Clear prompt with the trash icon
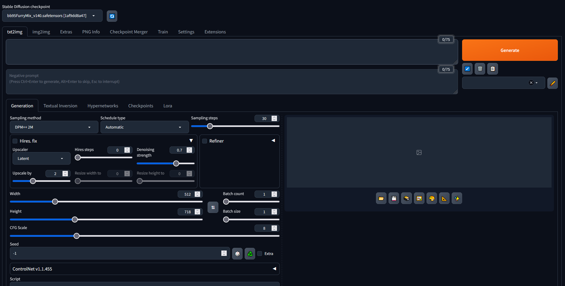Screen dimensions: 565x286 point(480,69)
